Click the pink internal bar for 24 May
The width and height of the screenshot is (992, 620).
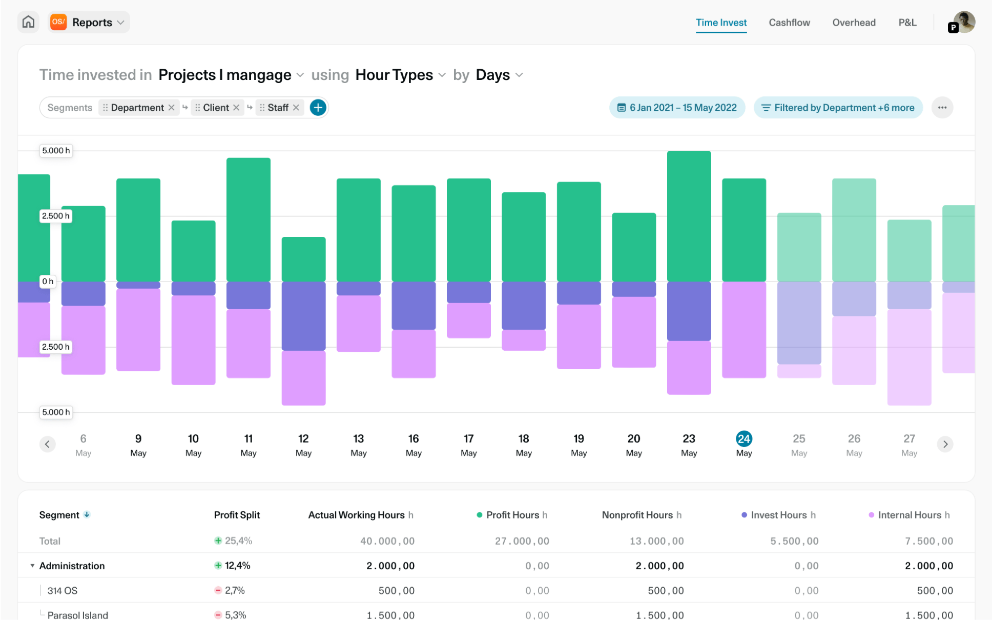coord(744,330)
